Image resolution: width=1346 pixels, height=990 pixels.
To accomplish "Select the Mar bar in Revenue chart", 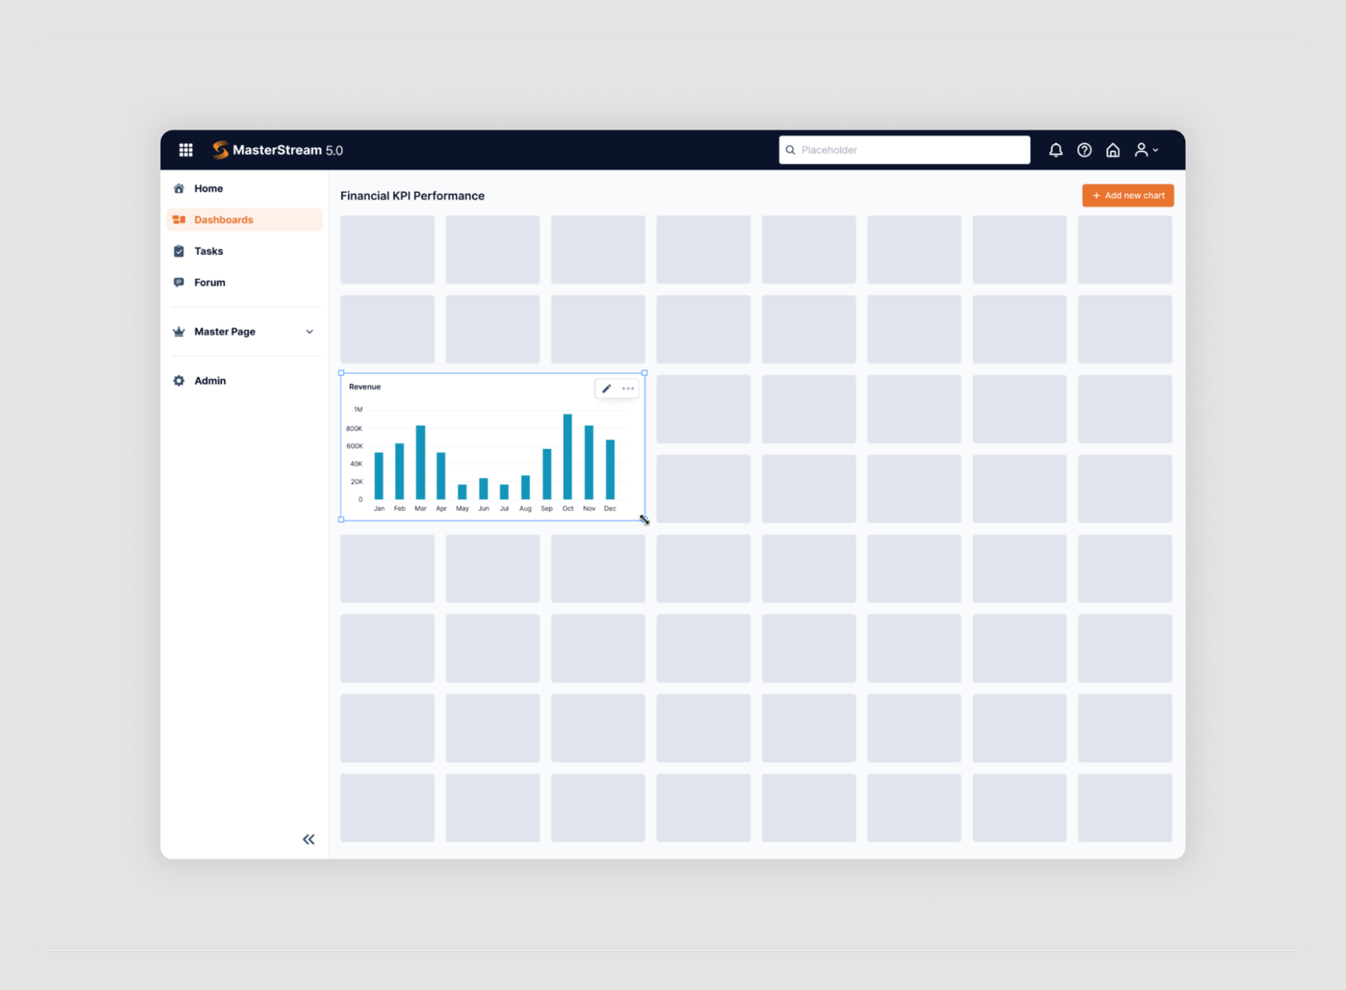I will [420, 462].
